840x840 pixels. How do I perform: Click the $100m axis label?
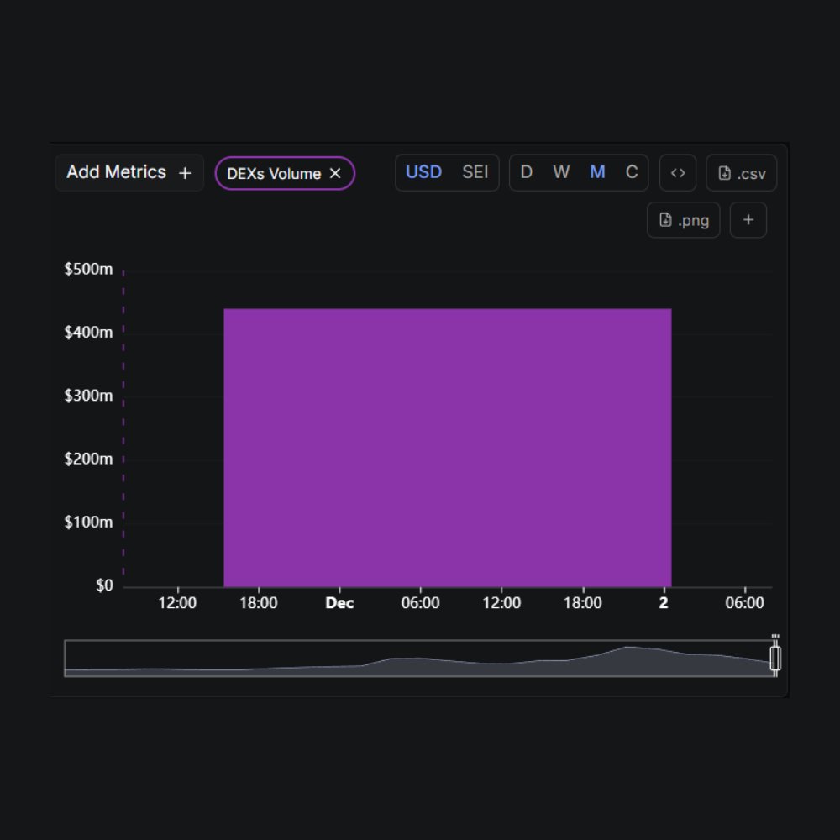(x=88, y=522)
